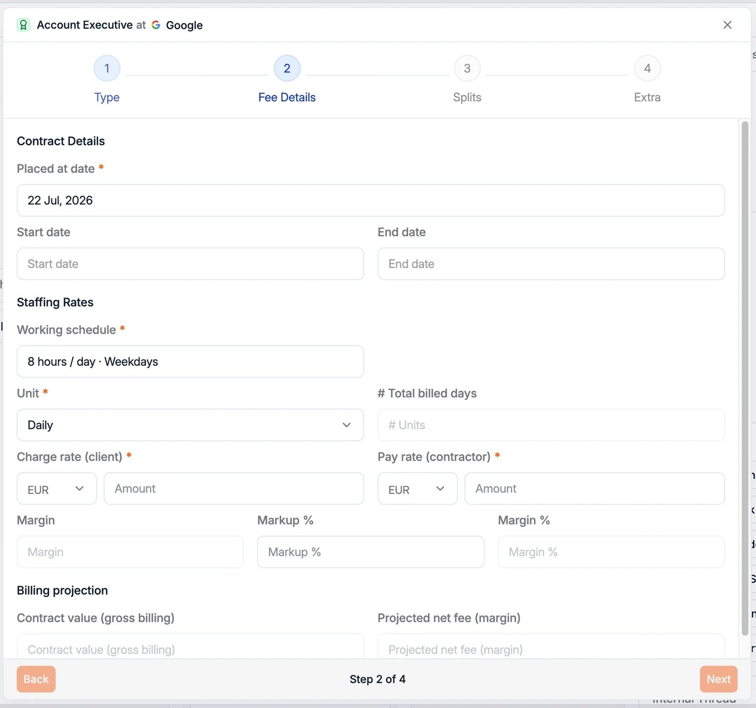Viewport: 756px width, 708px height.
Task: Click the 'Google' company name
Action: pyautogui.click(x=184, y=25)
